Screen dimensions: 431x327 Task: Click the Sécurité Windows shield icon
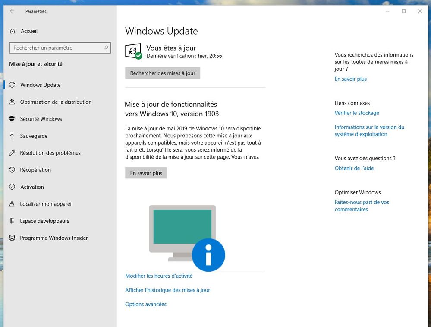[x=12, y=119]
